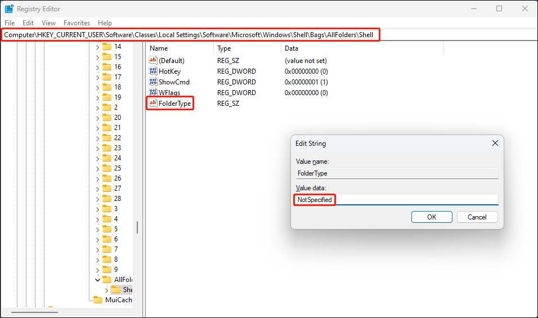The width and height of the screenshot is (538, 318).
Task: Expand the 15 key in the tree
Action: click(97, 57)
